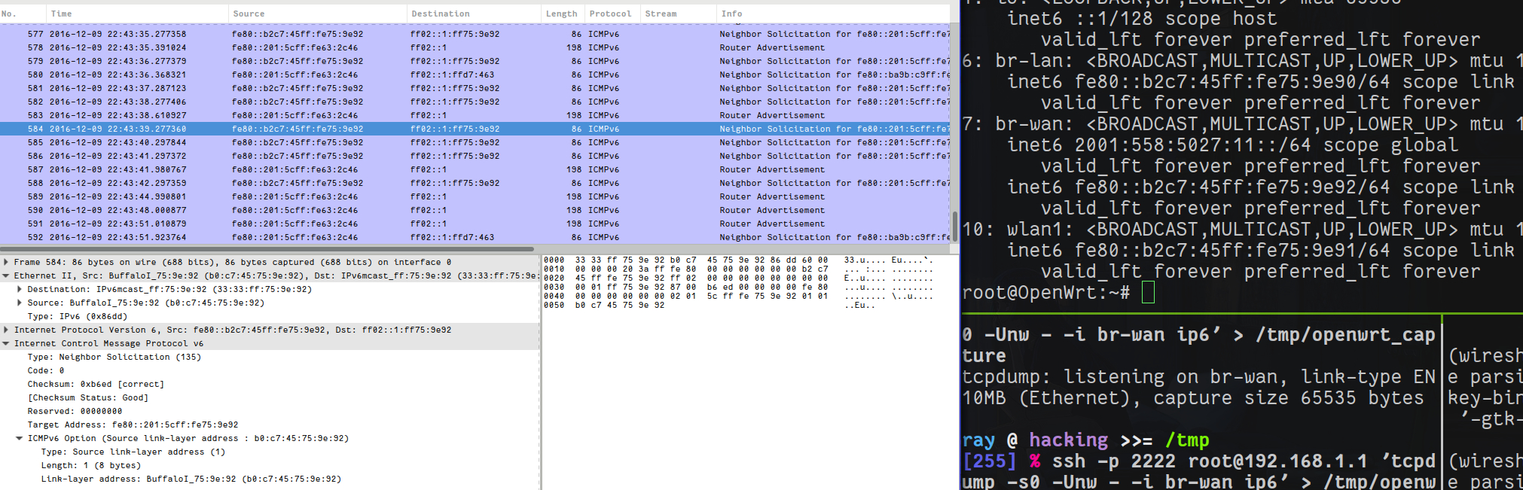Select packet number 588

pyautogui.click(x=475, y=183)
